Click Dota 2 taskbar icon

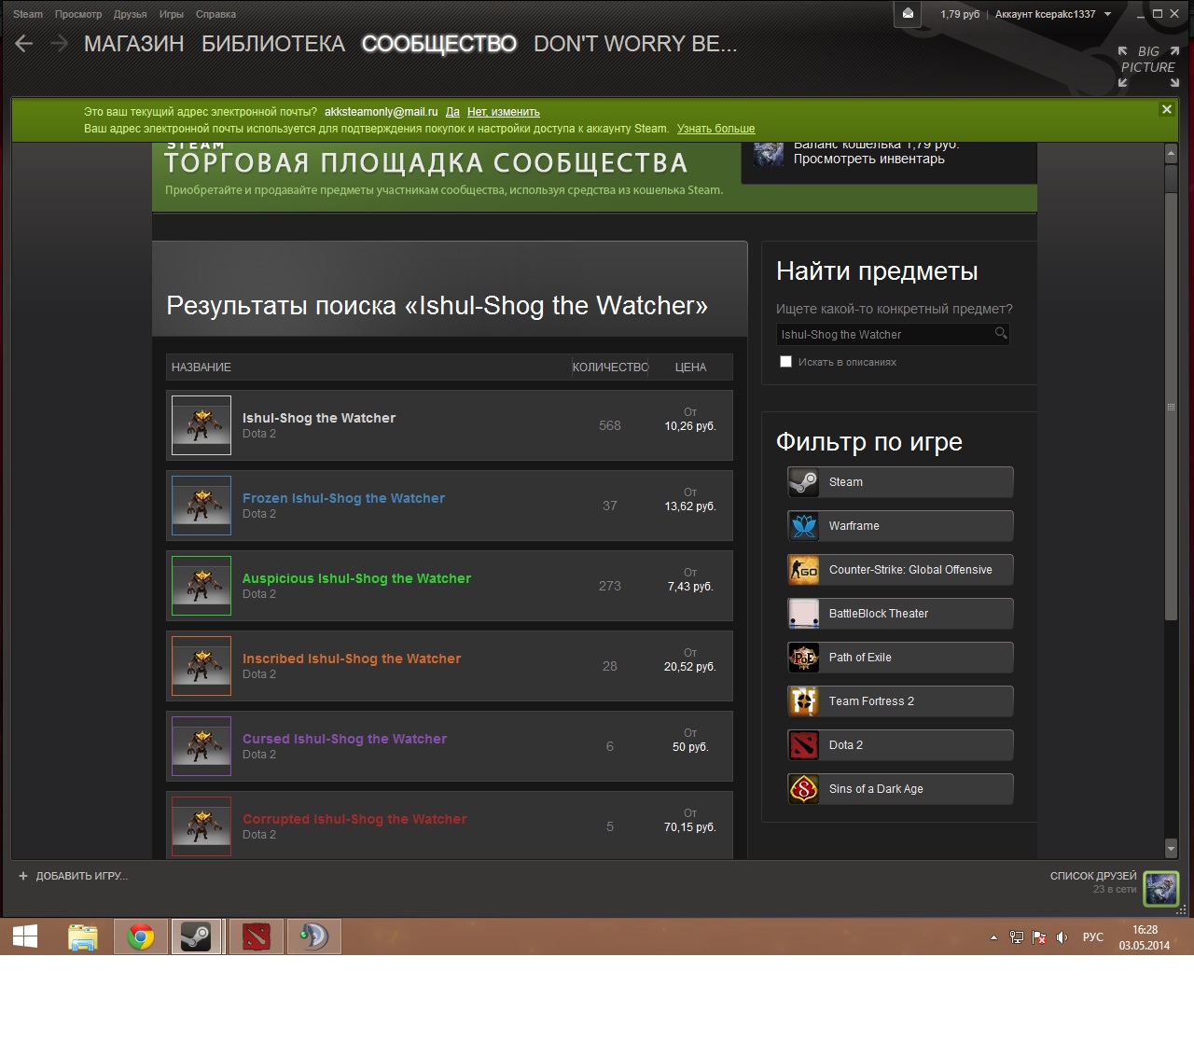(x=257, y=936)
